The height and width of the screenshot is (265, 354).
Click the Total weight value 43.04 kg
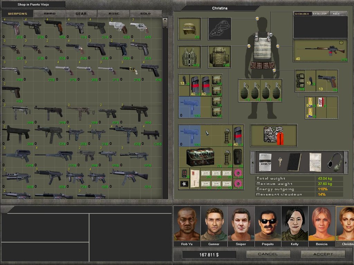point(325,178)
